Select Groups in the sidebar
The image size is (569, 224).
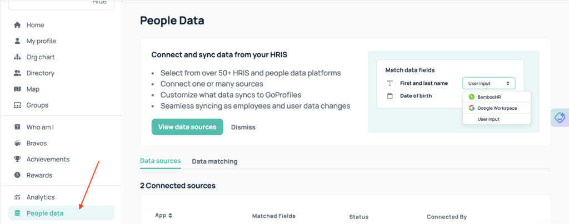(37, 105)
